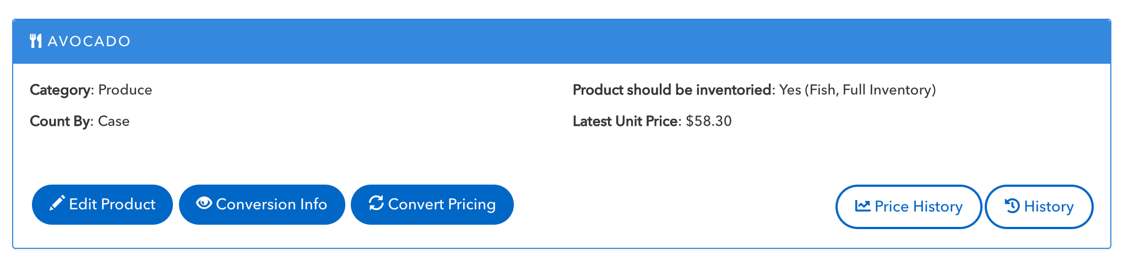The width and height of the screenshot is (1129, 267).
Task: Select the Yes (Fish, Full Inventory) text
Action: [857, 90]
